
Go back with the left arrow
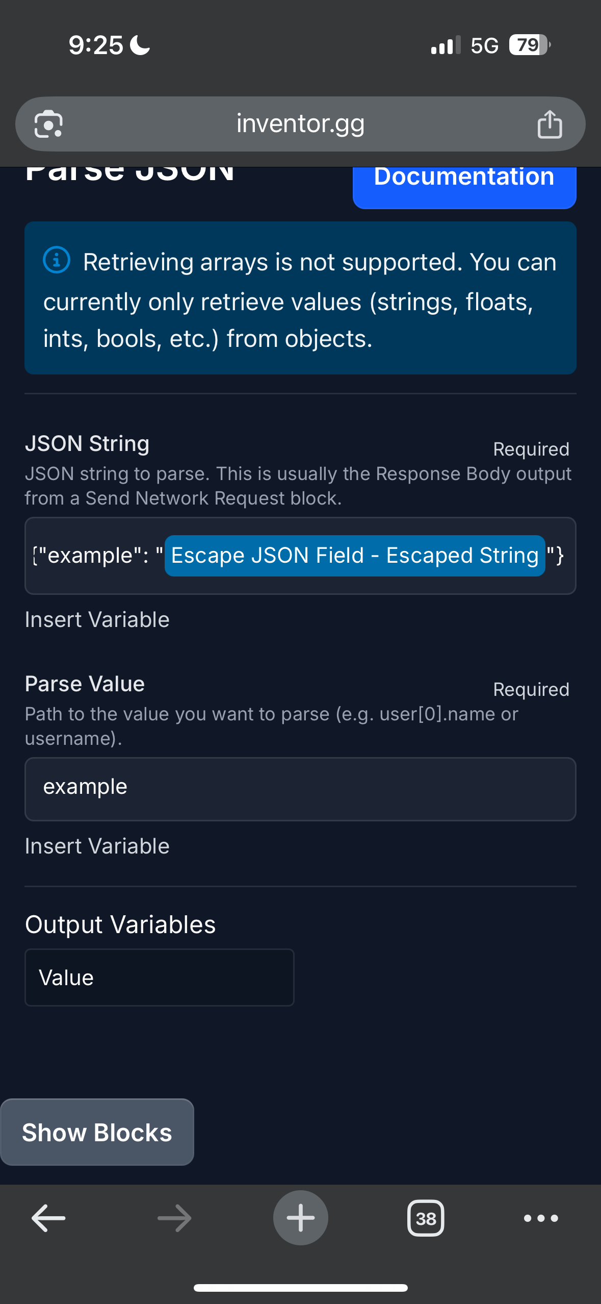click(48, 1218)
